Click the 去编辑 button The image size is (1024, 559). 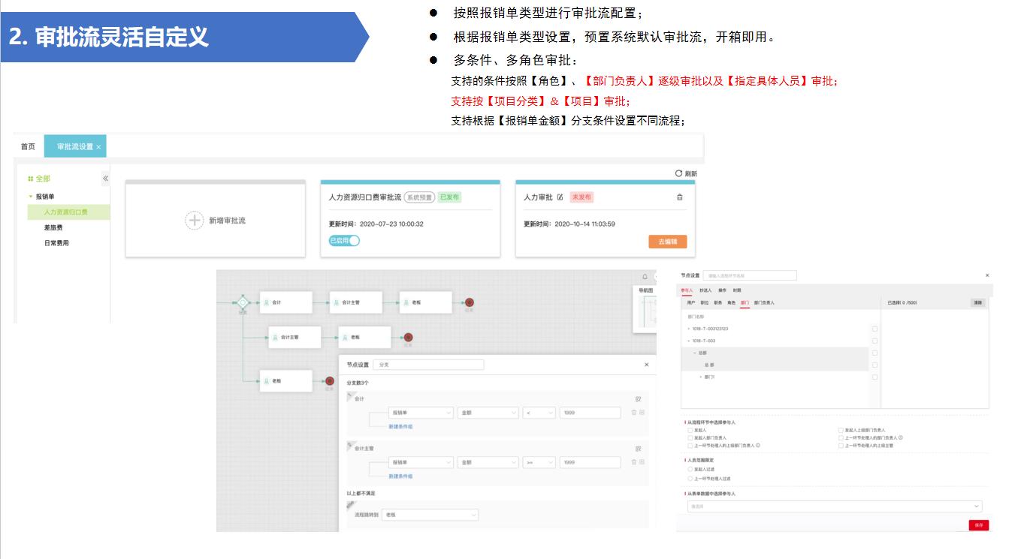(x=667, y=242)
